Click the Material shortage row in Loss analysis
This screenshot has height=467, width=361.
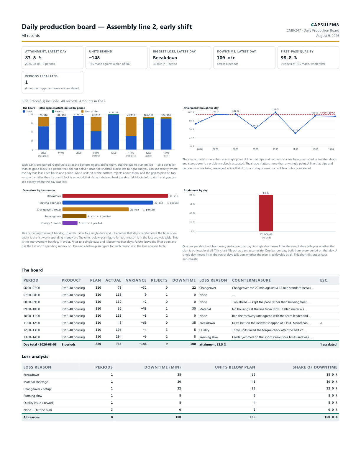[180, 382]
